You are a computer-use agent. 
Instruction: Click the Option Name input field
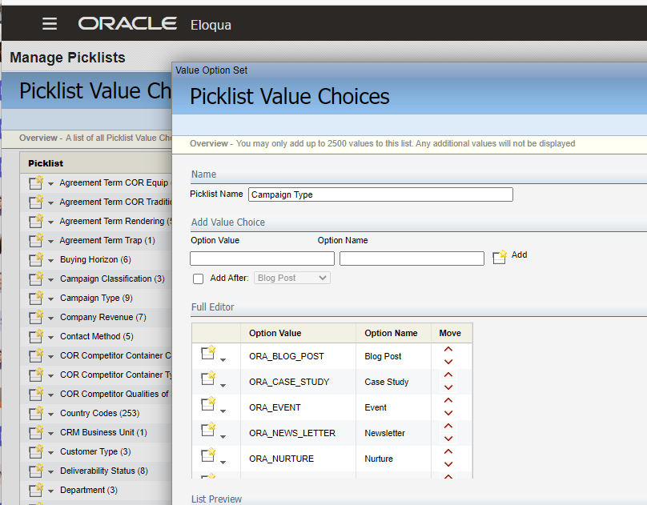point(412,259)
